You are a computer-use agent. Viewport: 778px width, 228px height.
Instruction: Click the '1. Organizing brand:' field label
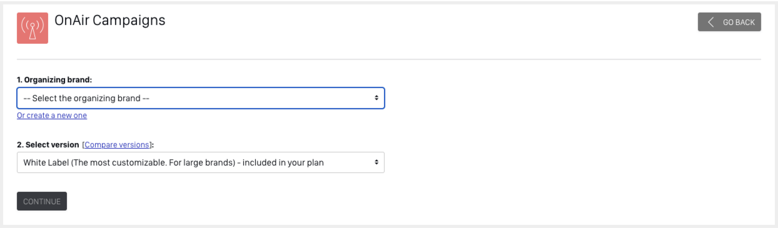(54, 80)
